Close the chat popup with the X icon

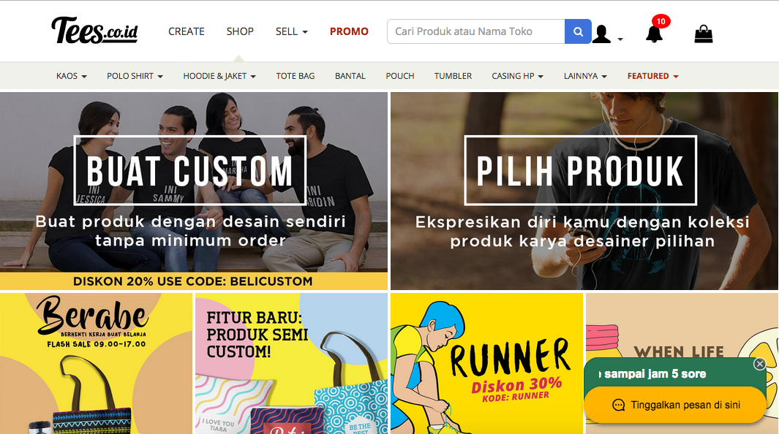tap(760, 364)
